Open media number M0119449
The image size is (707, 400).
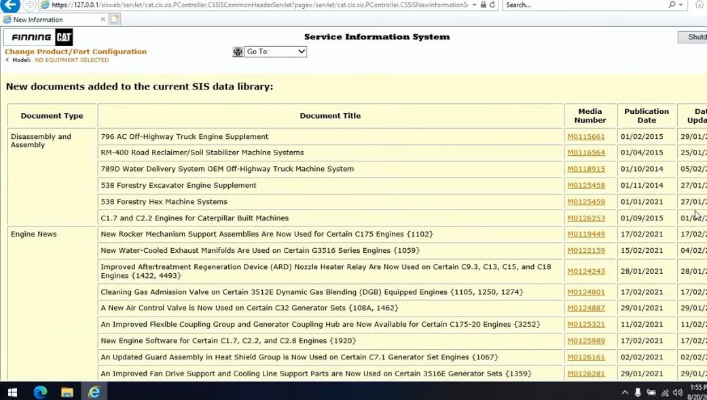coord(586,235)
